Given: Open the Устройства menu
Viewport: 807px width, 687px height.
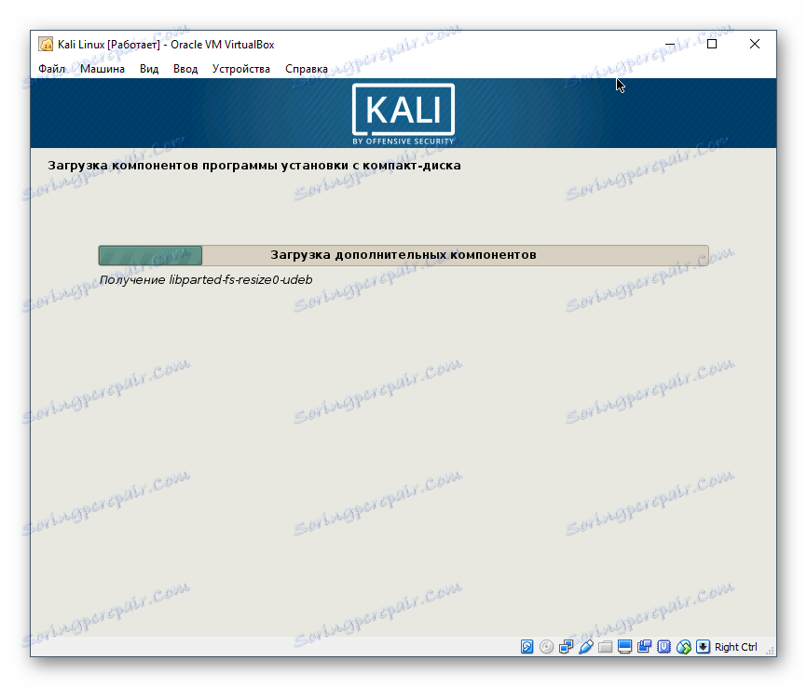Looking at the screenshot, I should coord(240,69).
